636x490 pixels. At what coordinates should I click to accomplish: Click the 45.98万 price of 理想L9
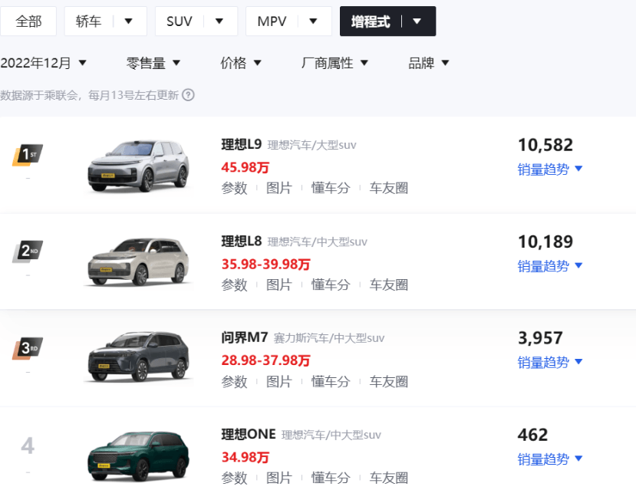[245, 167]
